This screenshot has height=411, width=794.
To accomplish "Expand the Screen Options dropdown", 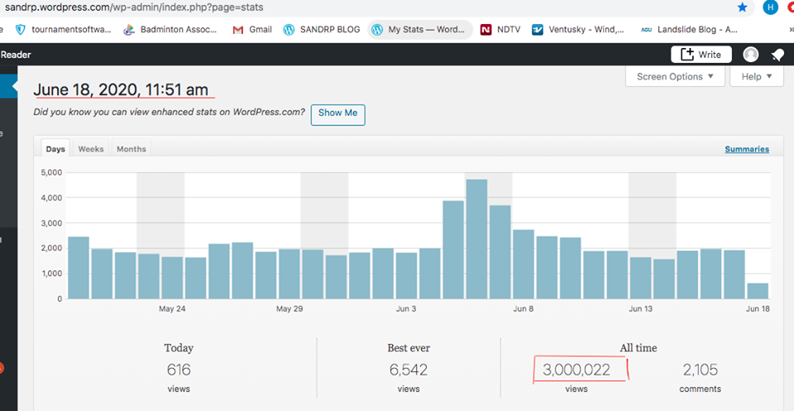I will coord(676,77).
